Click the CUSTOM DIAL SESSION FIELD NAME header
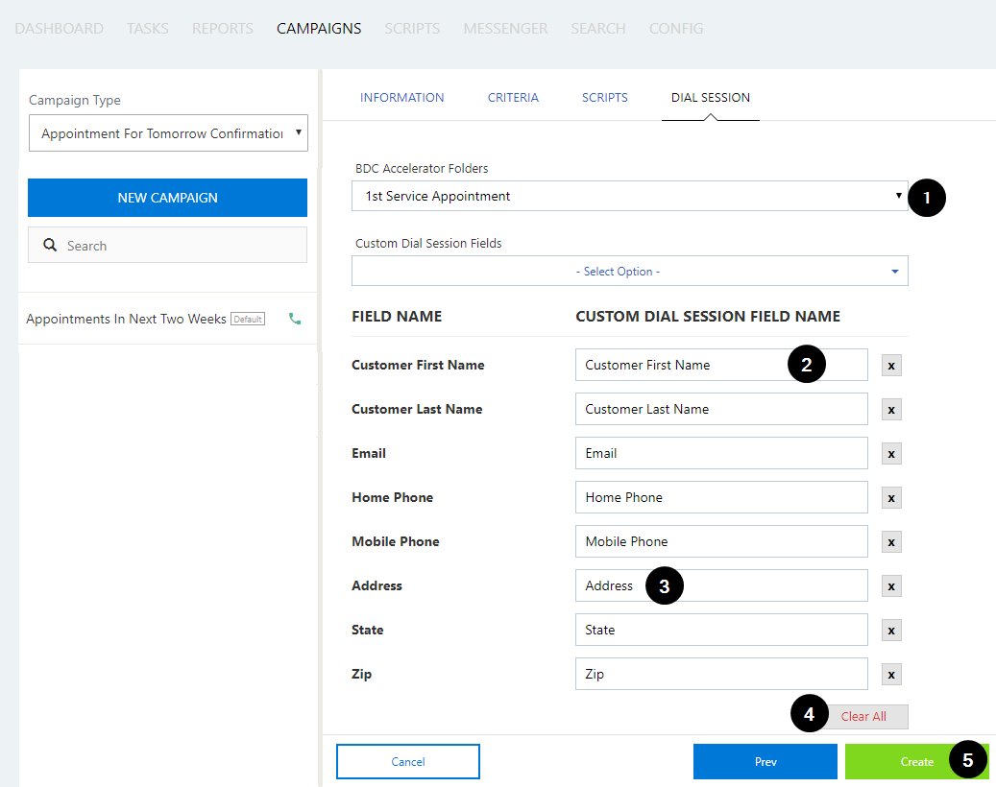Image resolution: width=996 pixels, height=787 pixels. pyautogui.click(x=708, y=316)
